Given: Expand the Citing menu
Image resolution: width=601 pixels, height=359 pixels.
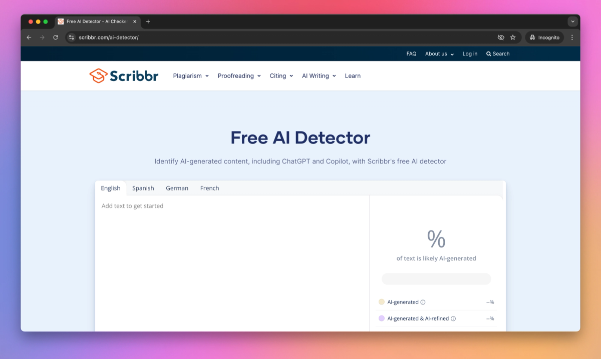Looking at the screenshot, I should coord(281,76).
